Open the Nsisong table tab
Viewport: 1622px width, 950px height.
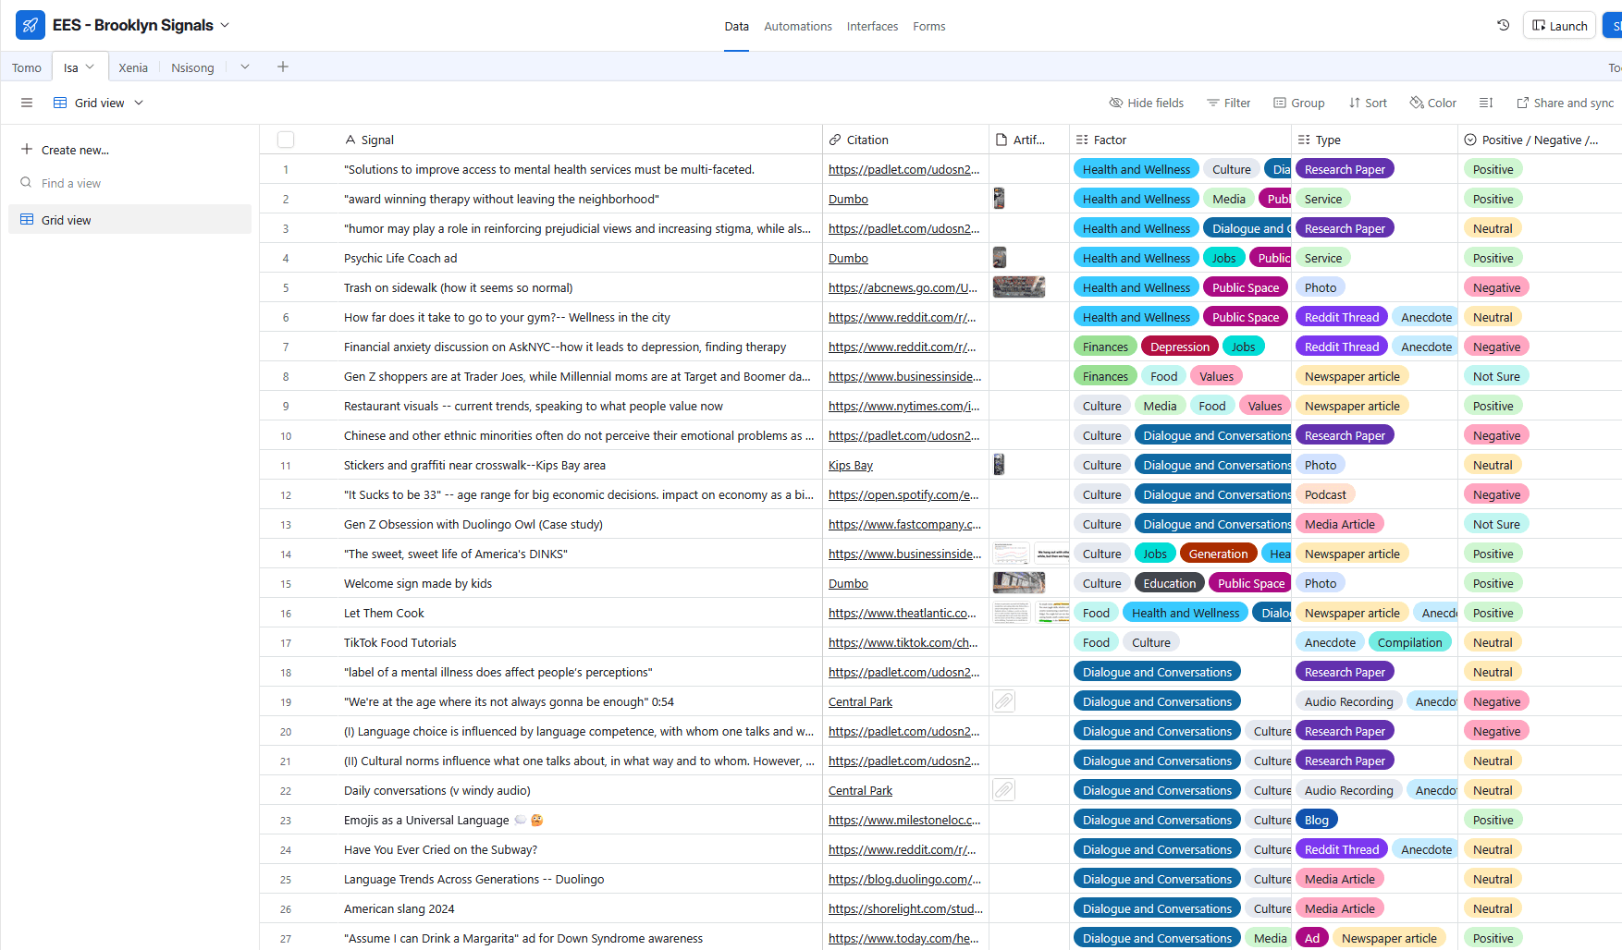pos(192,67)
